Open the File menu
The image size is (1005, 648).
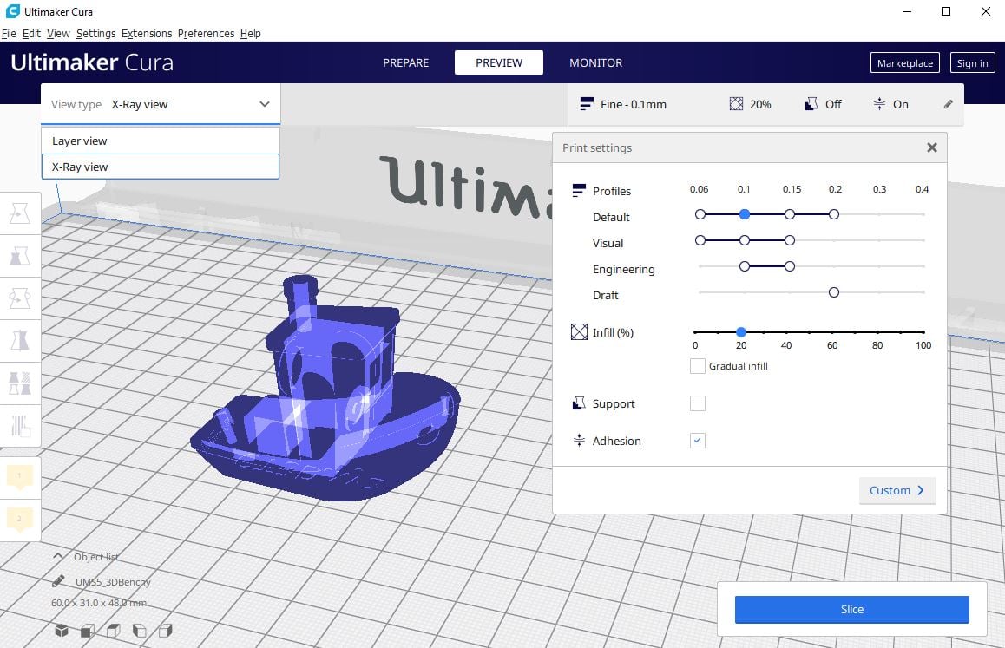[x=9, y=33]
